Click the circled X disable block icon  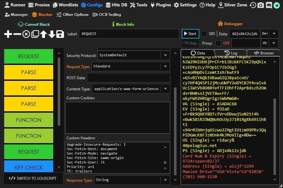tap(26, 34)
